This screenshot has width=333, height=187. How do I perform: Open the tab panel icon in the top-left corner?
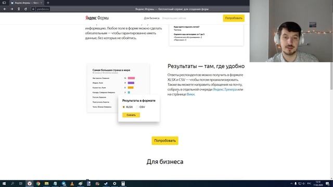(4, 3)
